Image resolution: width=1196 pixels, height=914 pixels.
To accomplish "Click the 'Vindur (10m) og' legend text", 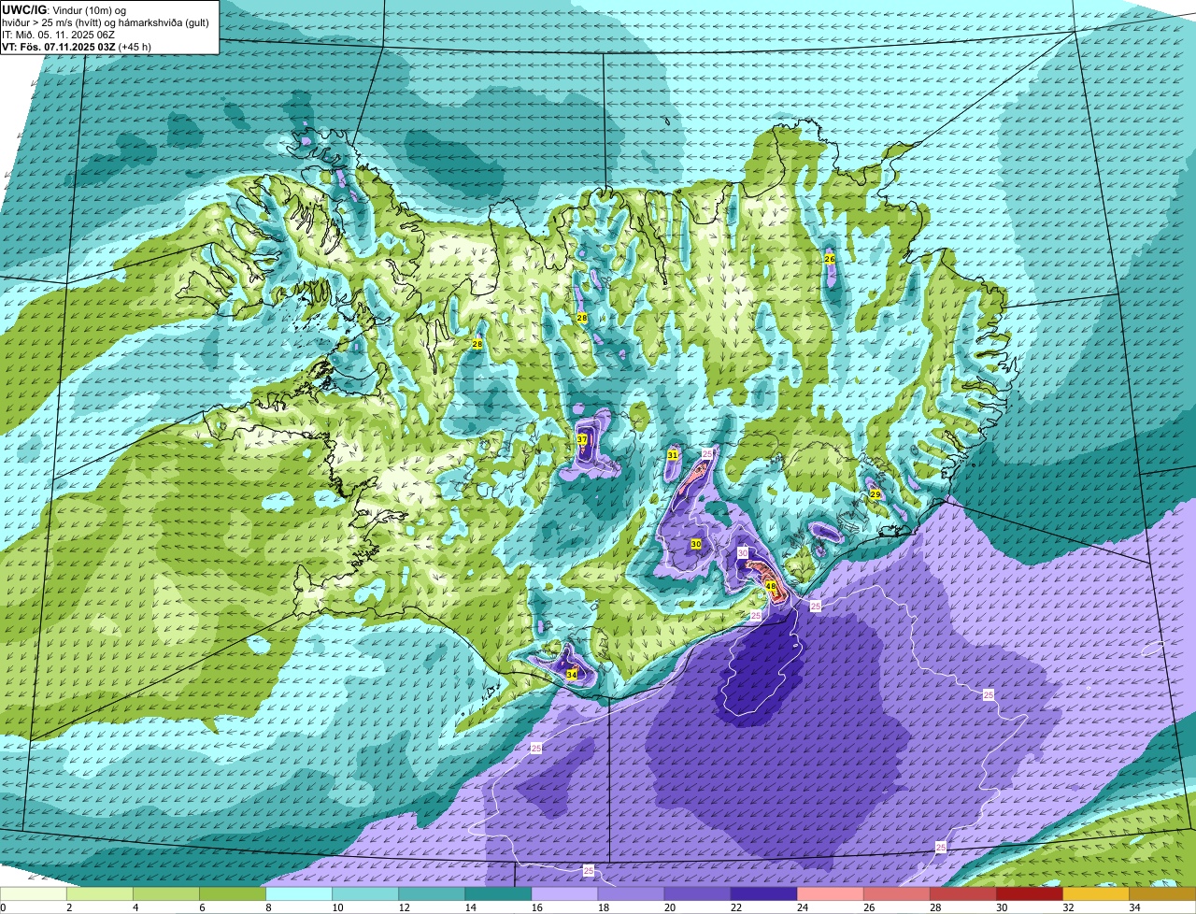I will 90,11.
